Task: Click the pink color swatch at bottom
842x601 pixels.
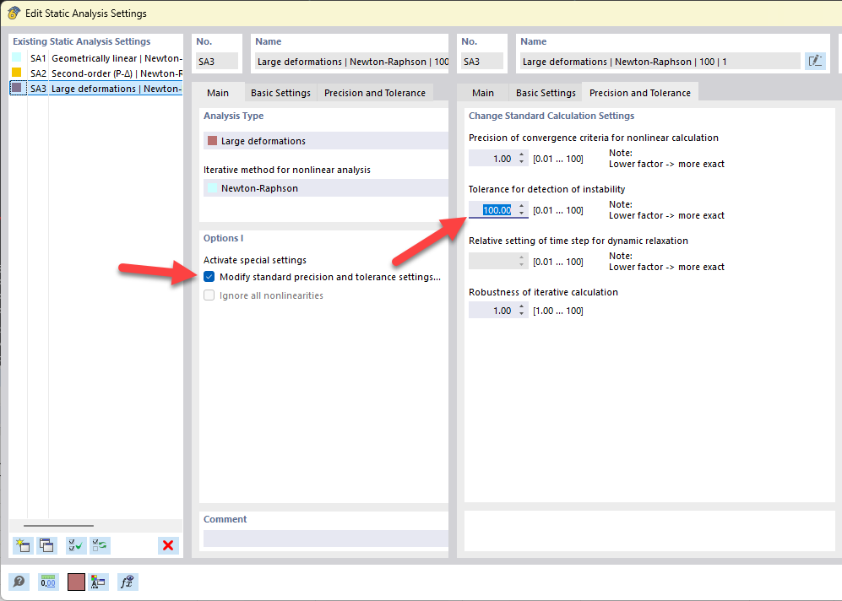Action: click(76, 582)
